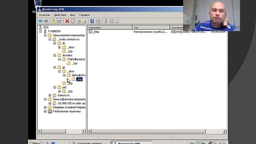Click the EN language indicator in tray
The height and width of the screenshot is (144, 256).
[192, 143]
